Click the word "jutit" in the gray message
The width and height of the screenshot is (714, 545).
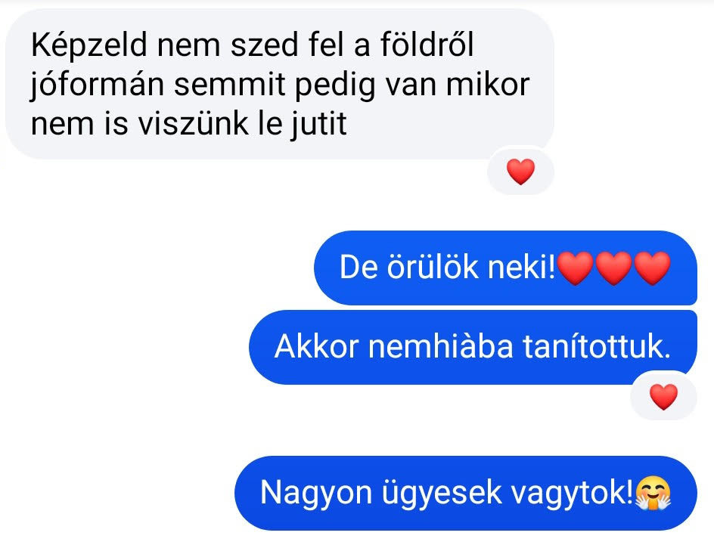click(x=319, y=124)
